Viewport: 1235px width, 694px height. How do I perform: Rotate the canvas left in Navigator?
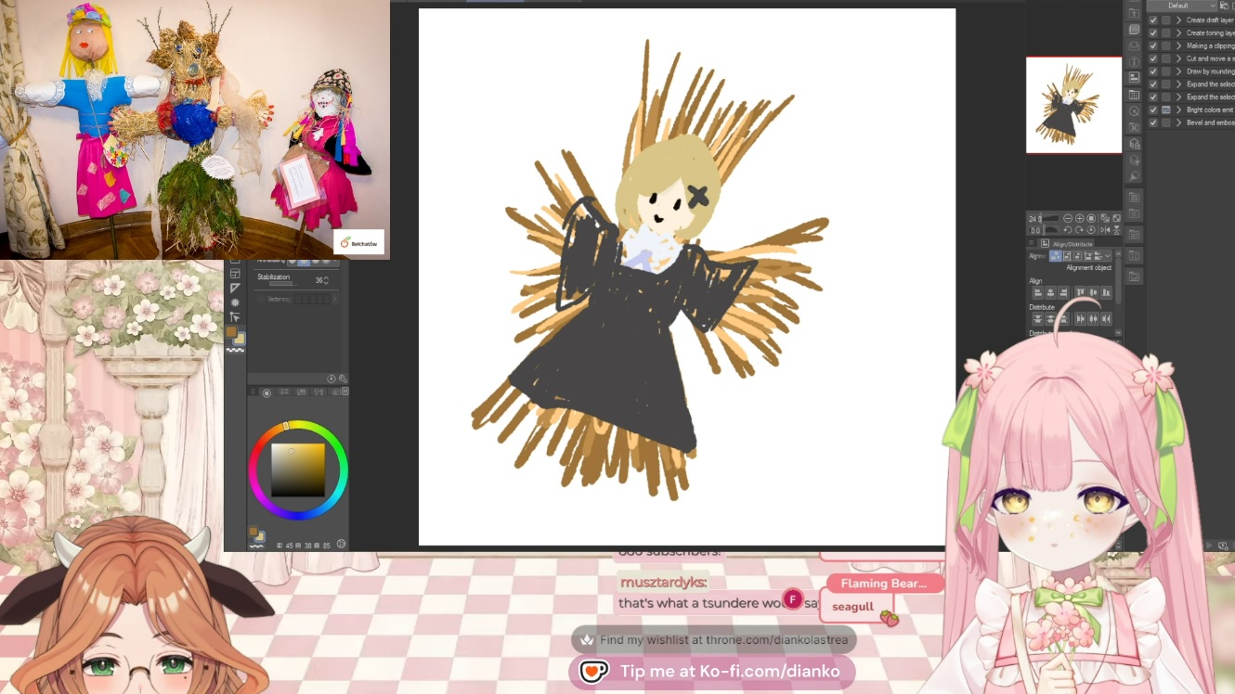[1068, 229]
